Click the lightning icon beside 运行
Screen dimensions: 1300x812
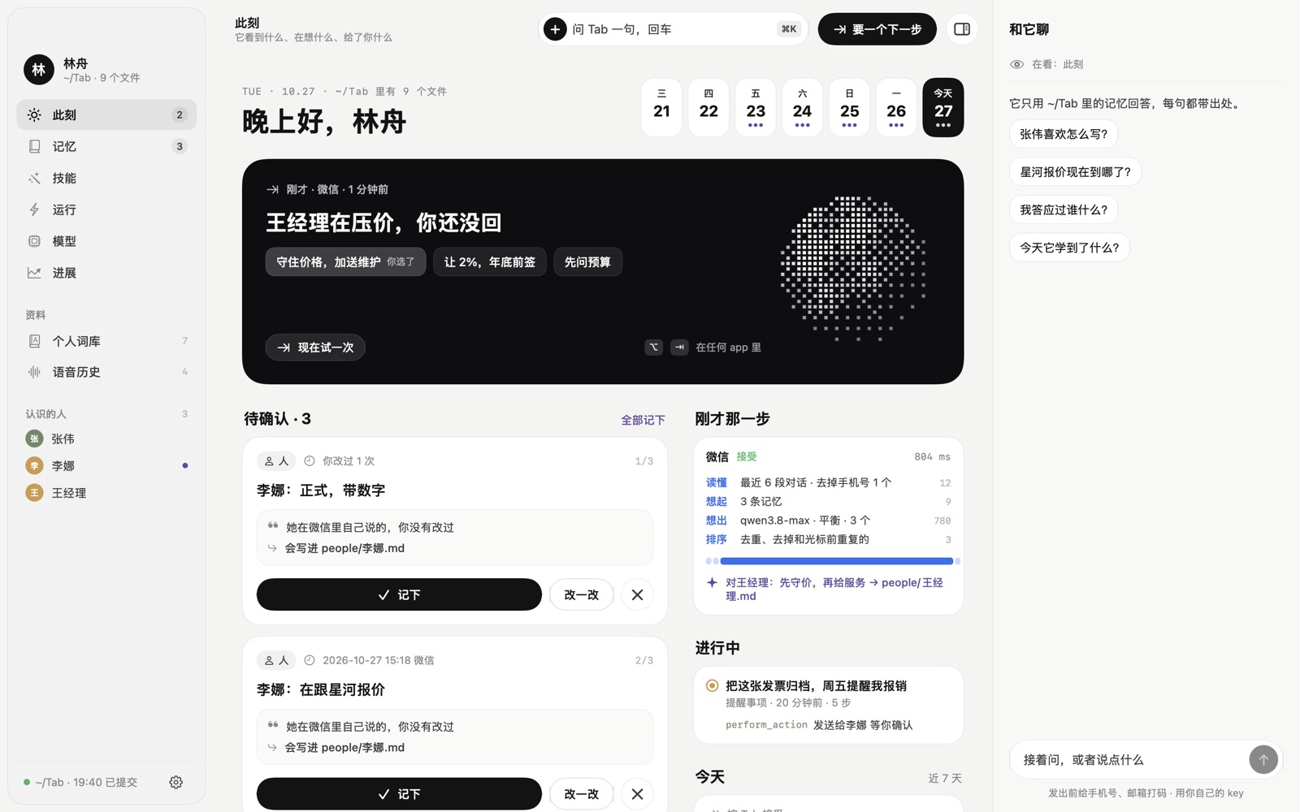[34, 209]
